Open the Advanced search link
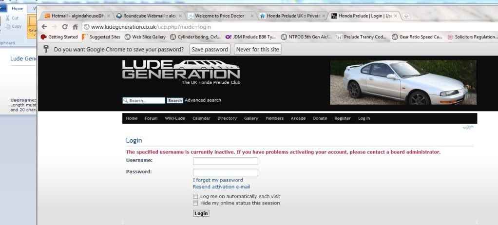 [x=203, y=100]
